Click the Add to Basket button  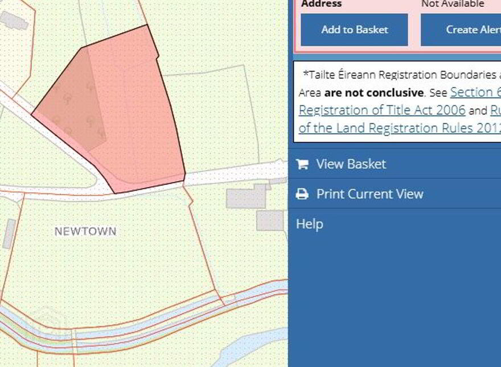pyautogui.click(x=354, y=30)
